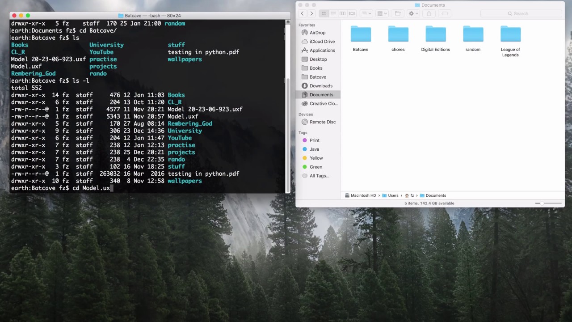Screen dimensions: 572x322
Task: Switch Finder to icon view
Action: point(324,13)
